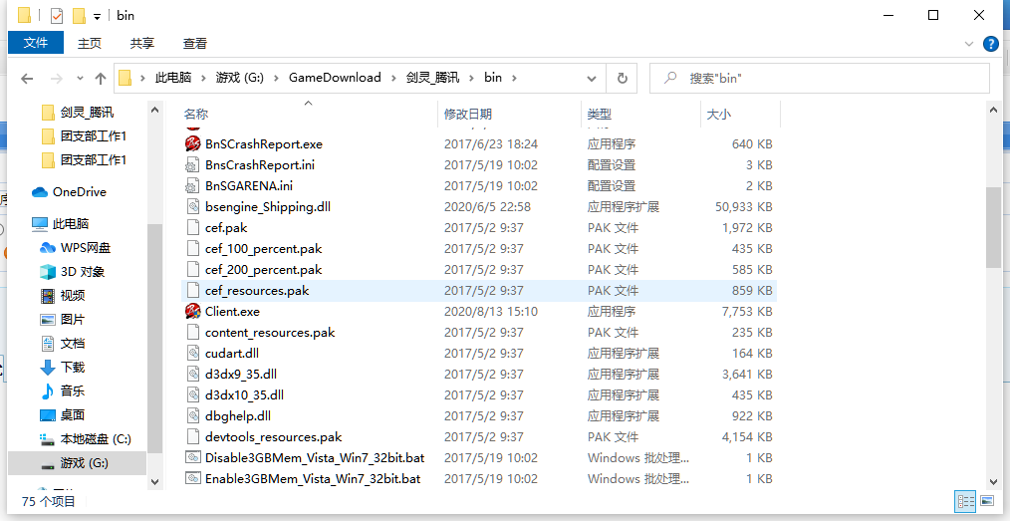Open the 文件 ribbon tab
Viewport: 1010px width, 521px height.
point(36,43)
